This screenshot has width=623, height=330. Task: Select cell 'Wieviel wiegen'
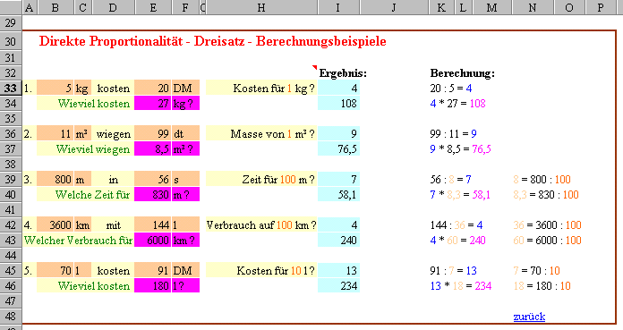pos(85,149)
